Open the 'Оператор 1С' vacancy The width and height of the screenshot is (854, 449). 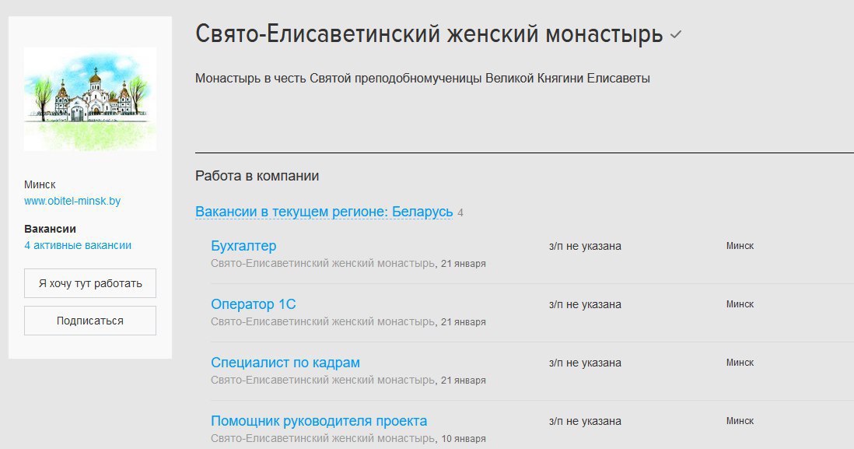(254, 304)
